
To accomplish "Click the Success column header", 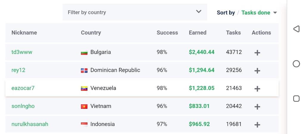I will (x=167, y=33).
